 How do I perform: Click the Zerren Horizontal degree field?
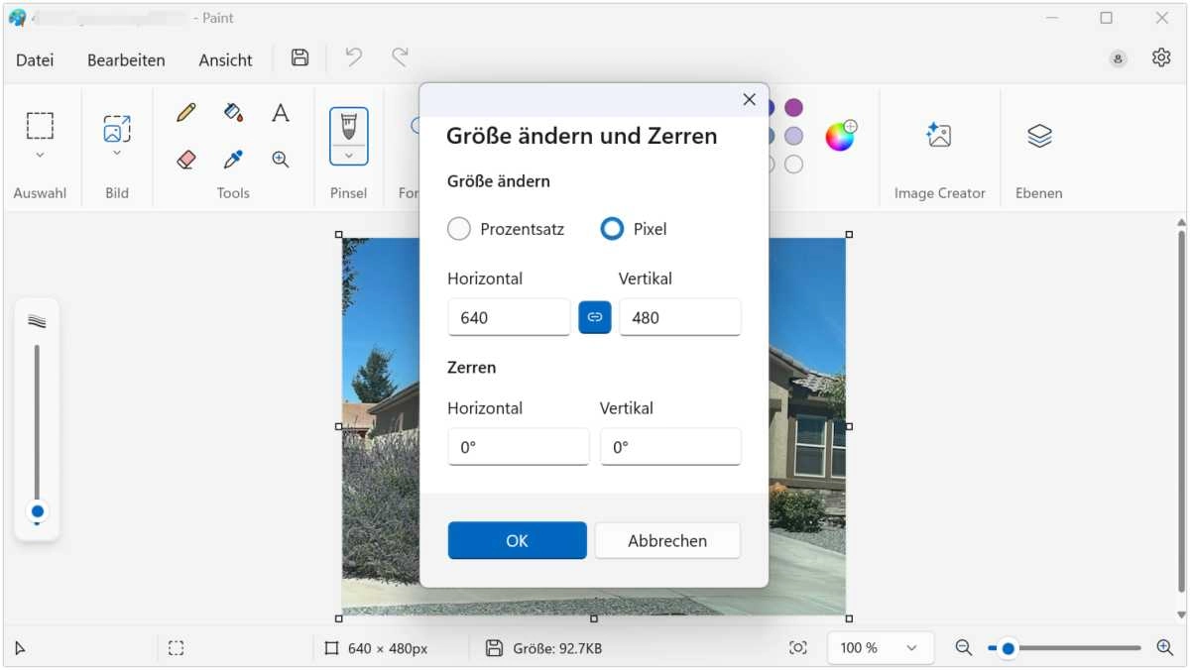click(x=519, y=447)
